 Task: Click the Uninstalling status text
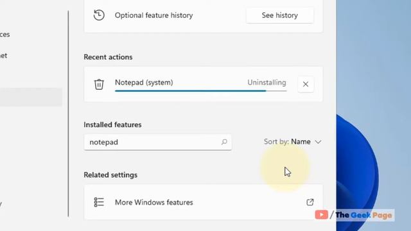coord(267,83)
